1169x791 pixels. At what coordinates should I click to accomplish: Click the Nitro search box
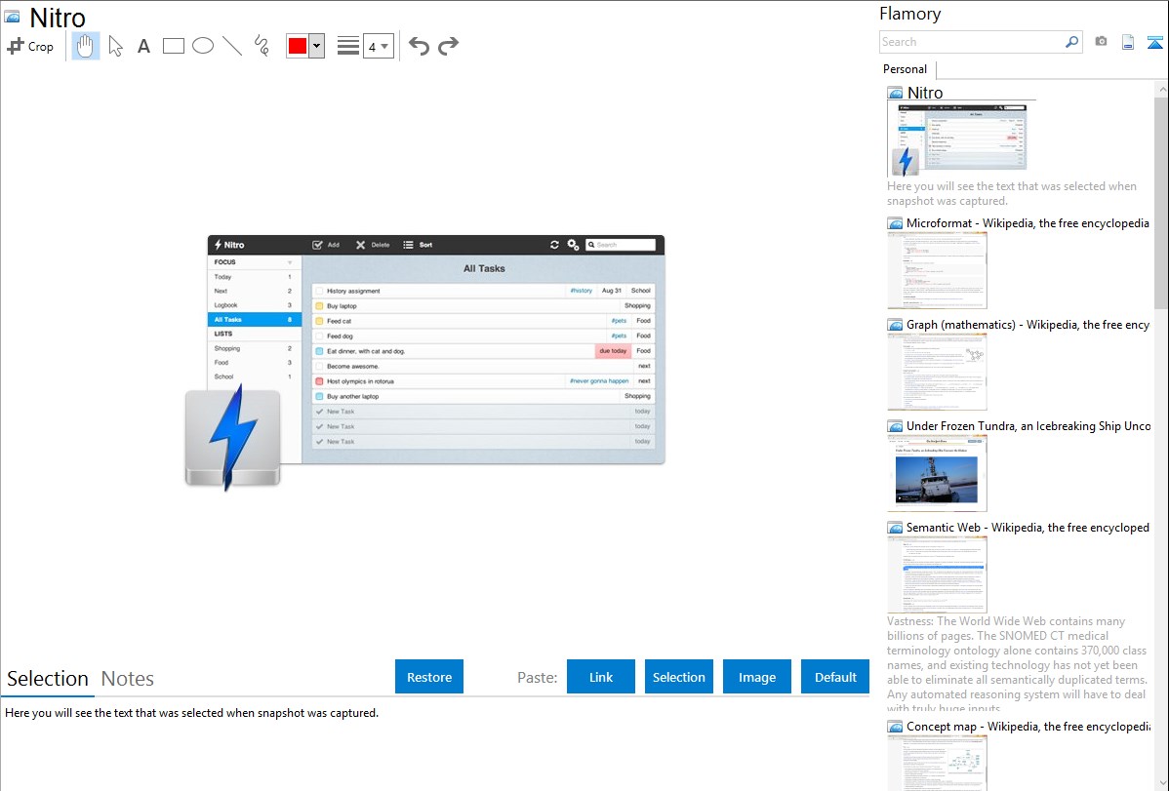pos(621,245)
